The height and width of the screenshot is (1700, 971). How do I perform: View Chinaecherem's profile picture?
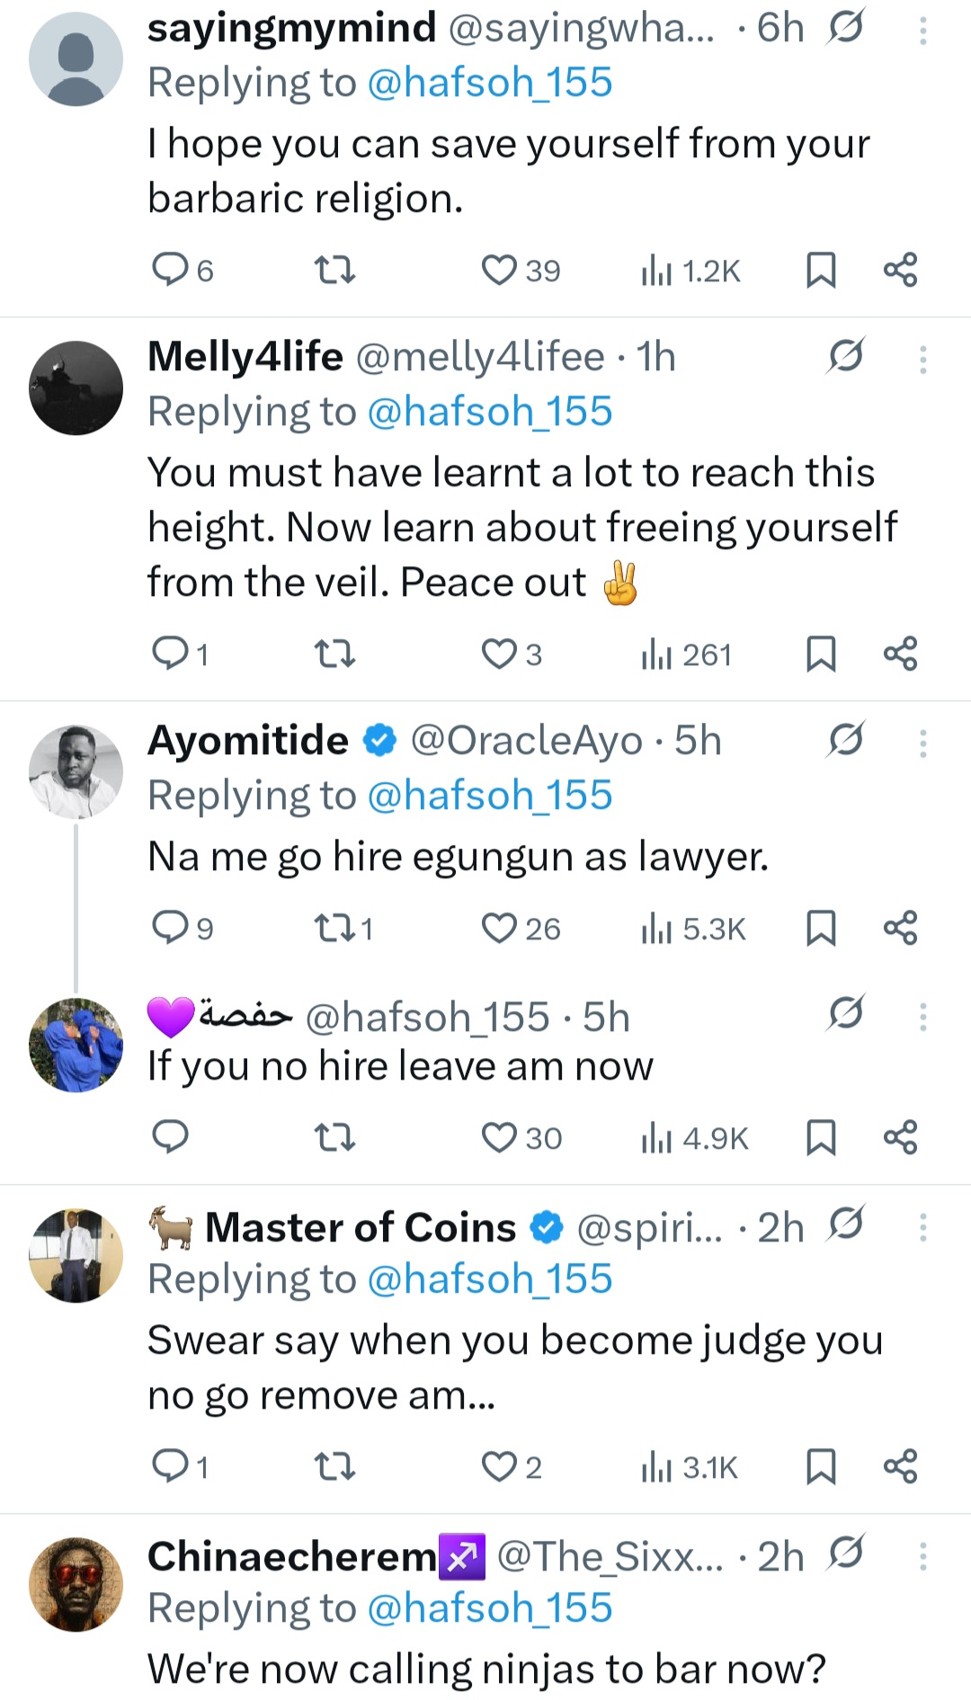coord(76,1584)
